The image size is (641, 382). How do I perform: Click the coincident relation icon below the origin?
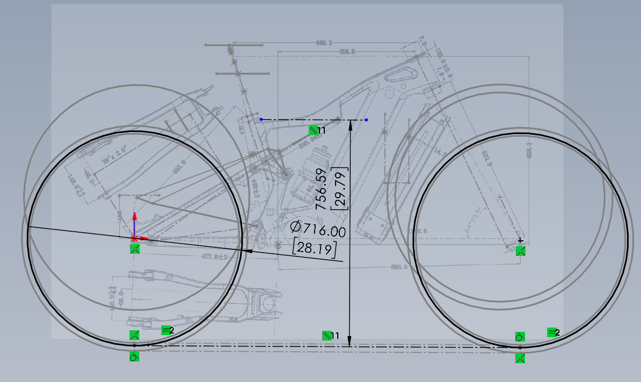(134, 249)
